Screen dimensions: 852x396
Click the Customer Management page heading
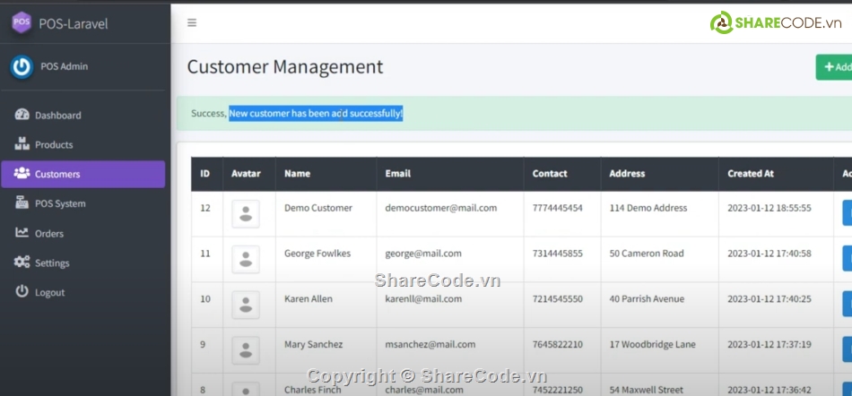point(285,66)
